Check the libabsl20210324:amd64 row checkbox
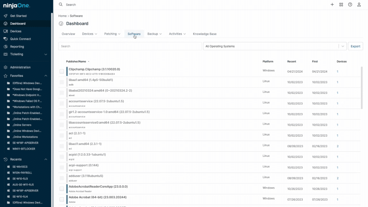The width and height of the screenshot is (368, 207). pyautogui.click(x=62, y=93)
